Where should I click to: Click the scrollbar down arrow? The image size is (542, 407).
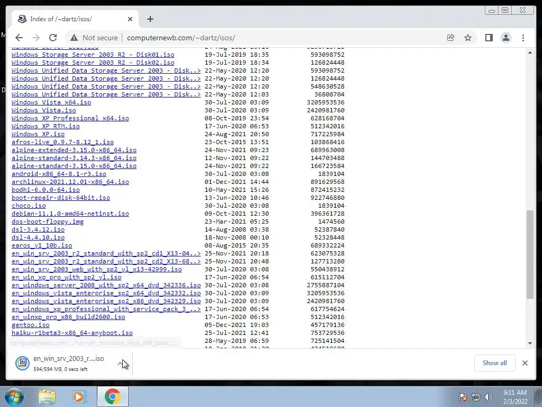[x=530, y=343]
